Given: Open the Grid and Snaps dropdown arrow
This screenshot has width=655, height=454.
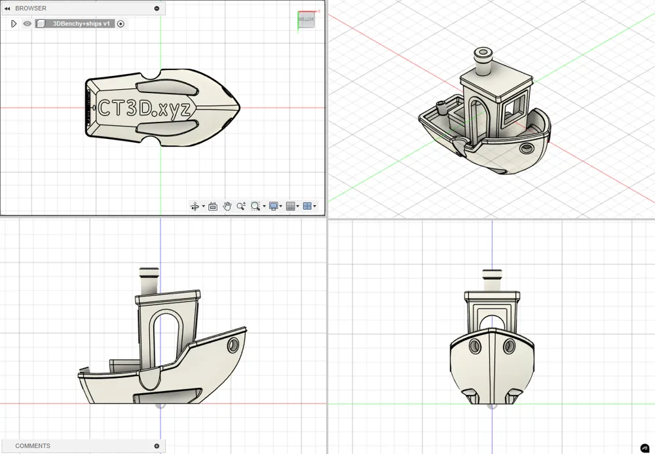Looking at the screenshot, I should tap(297, 206).
